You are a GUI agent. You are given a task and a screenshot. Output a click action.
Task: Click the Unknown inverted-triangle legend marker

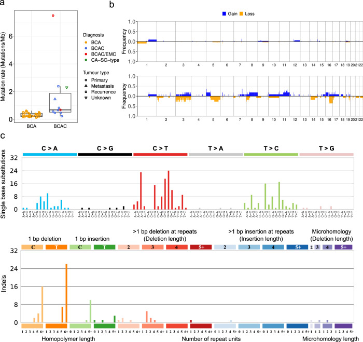pyautogui.click(x=86, y=98)
